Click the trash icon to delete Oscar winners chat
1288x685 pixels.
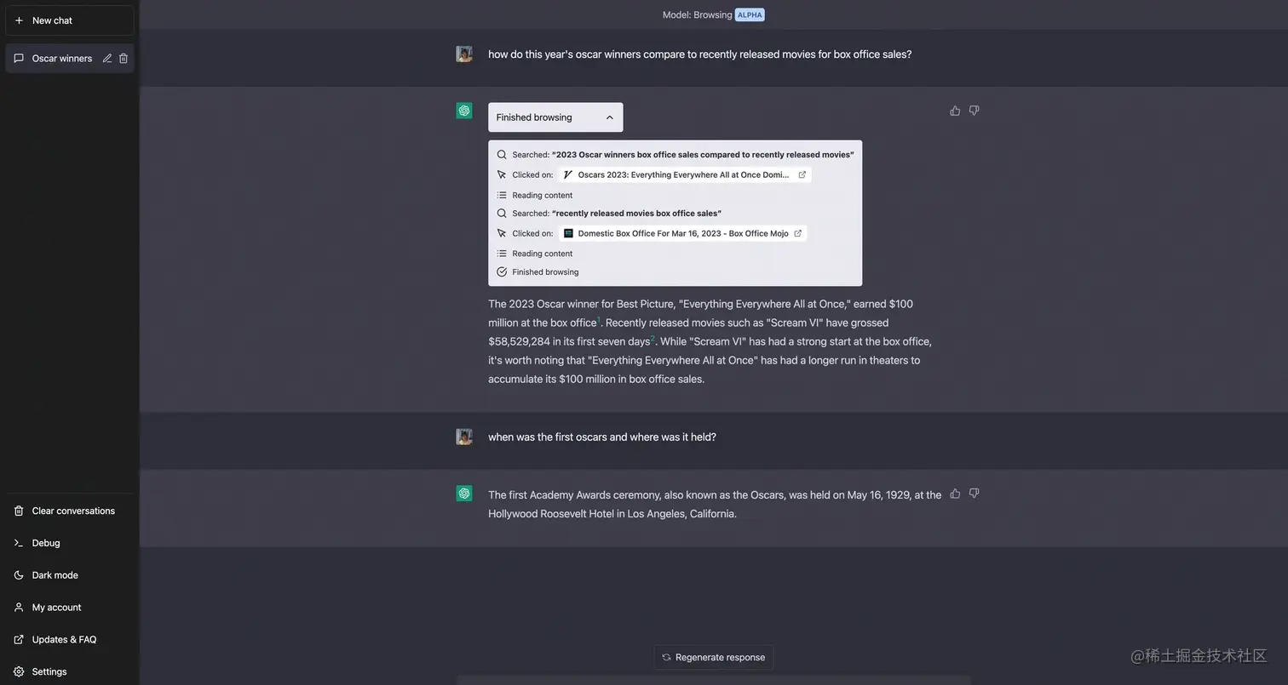(x=124, y=58)
